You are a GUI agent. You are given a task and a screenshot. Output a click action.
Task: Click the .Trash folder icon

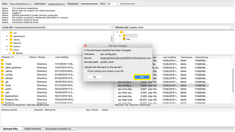pyautogui.click(x=3, y=64)
